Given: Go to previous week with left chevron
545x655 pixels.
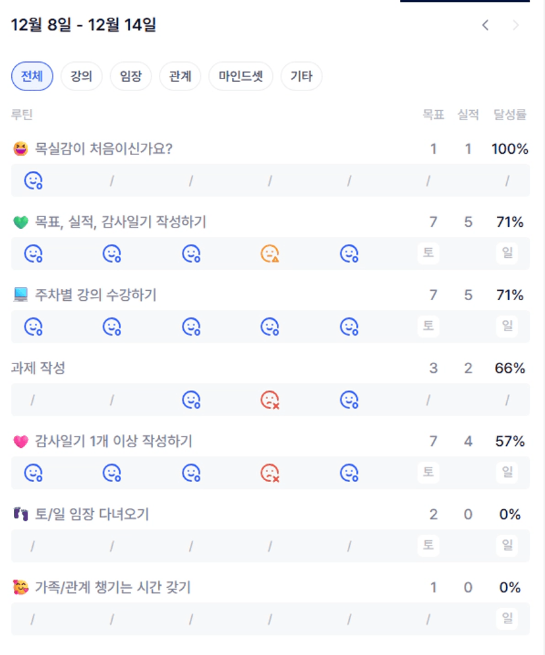Looking at the screenshot, I should tap(486, 26).
